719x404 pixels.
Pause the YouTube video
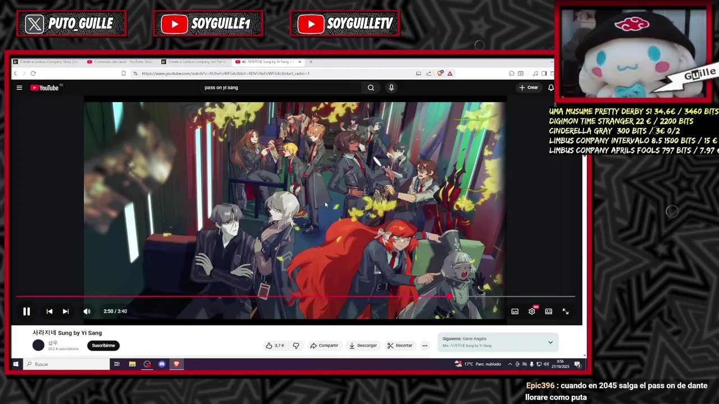(x=26, y=311)
